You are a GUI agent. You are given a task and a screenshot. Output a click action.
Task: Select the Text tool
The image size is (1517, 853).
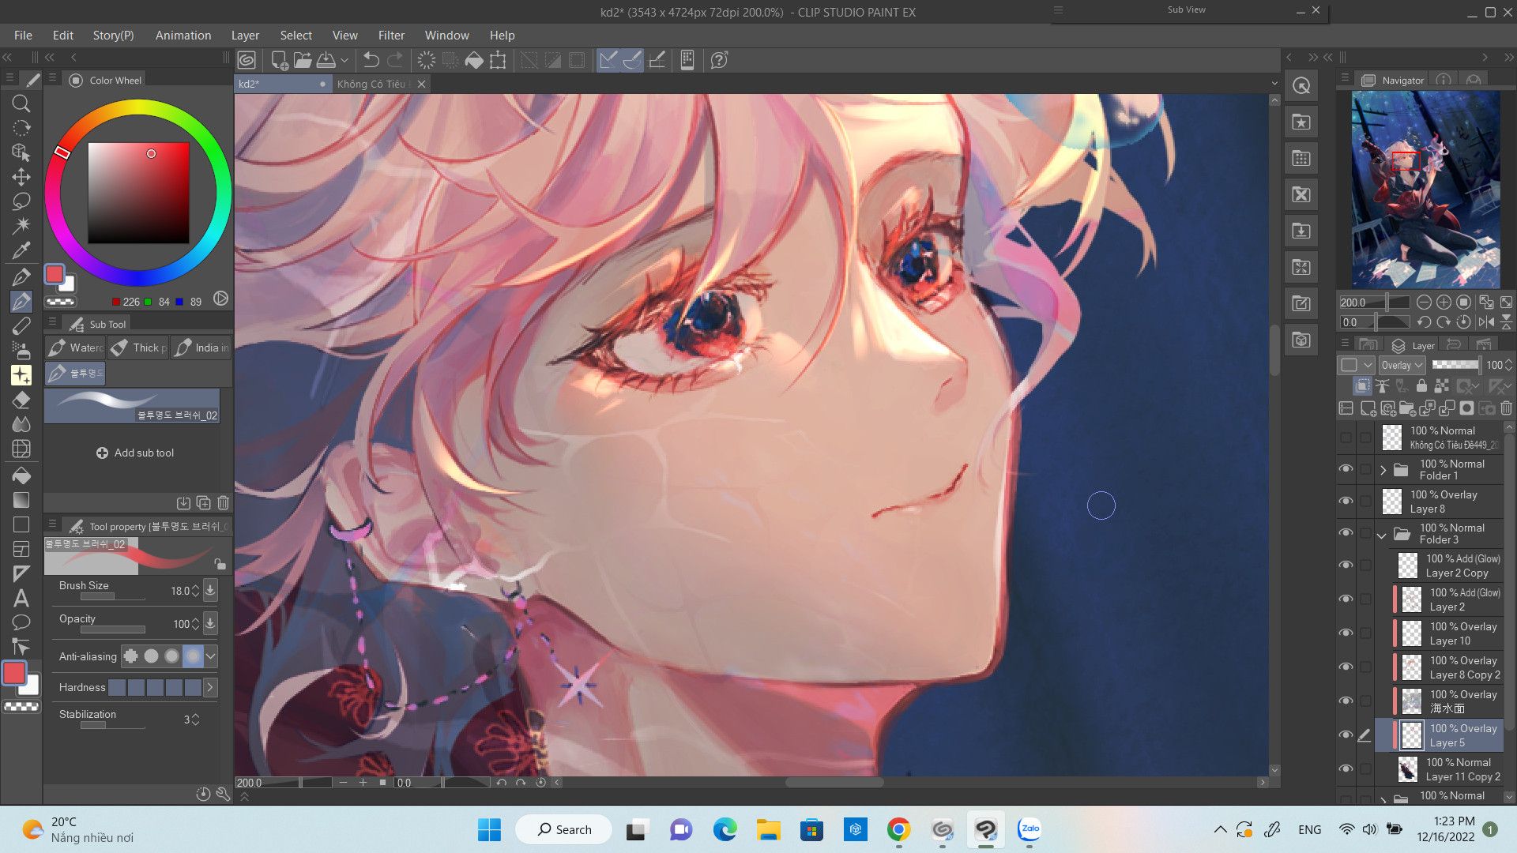click(21, 598)
